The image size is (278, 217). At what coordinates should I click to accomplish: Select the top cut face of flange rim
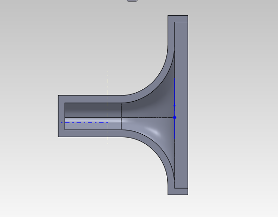(x=178, y=18)
